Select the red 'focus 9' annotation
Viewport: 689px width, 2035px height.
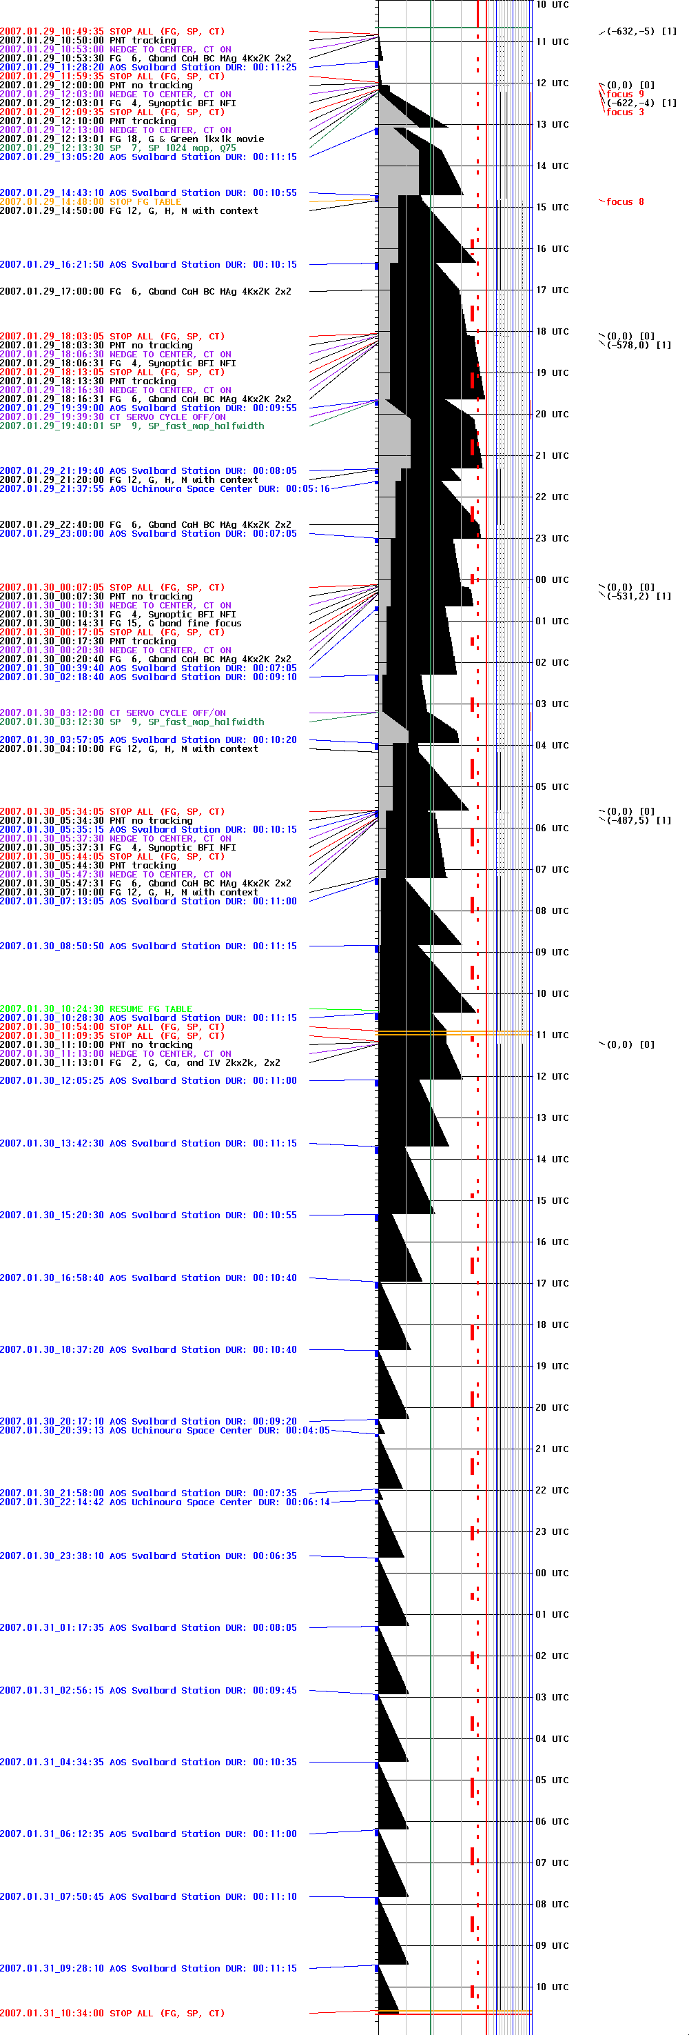pyautogui.click(x=624, y=94)
